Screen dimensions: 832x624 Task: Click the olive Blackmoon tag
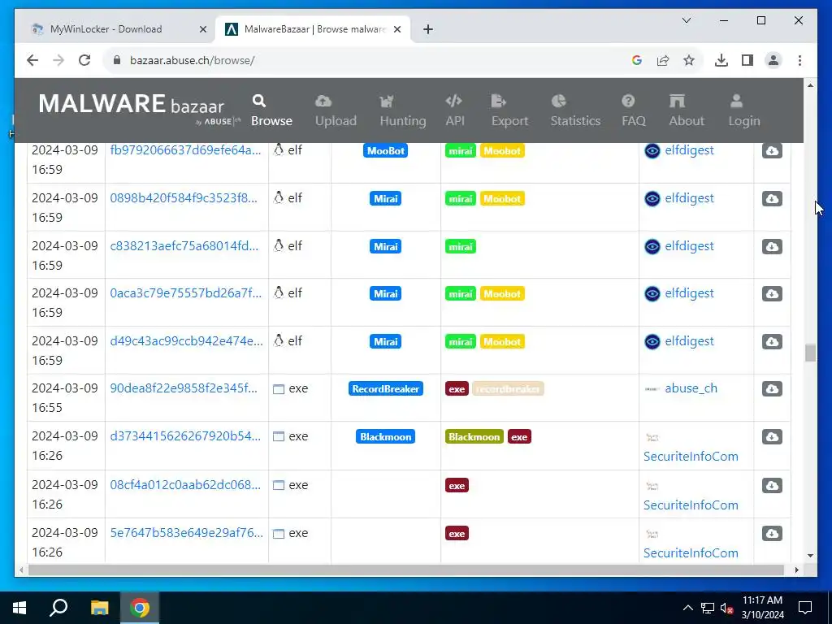pyautogui.click(x=474, y=436)
